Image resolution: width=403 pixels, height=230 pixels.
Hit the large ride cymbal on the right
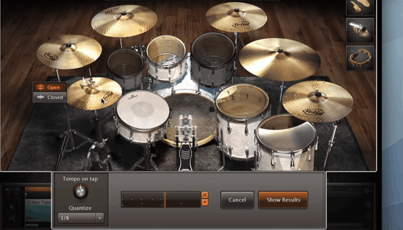[279, 59]
